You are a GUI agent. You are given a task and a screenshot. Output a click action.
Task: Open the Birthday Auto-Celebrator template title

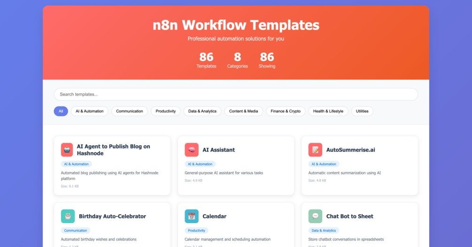pos(112,216)
